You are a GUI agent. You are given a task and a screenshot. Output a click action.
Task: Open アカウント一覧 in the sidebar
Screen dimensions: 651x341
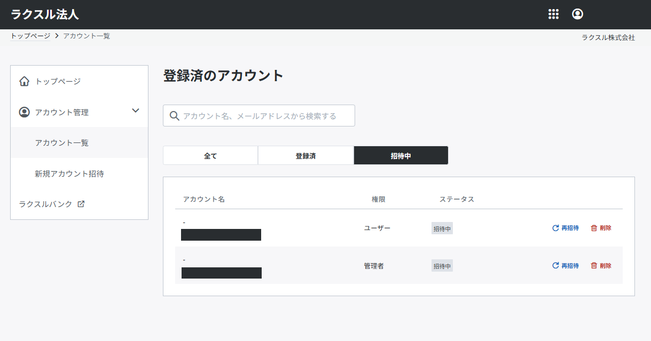pos(62,143)
